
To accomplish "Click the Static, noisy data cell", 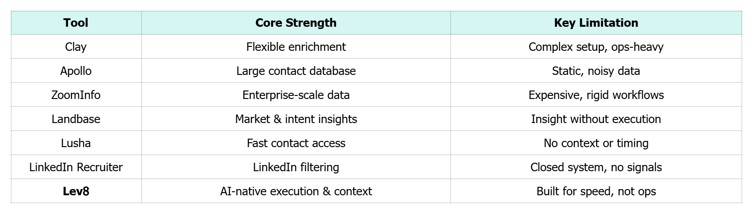I will pos(596,71).
